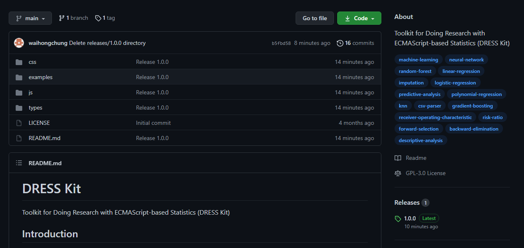524x248 pixels.
Task: Click the GPL-3.0 License scale icon
Action: tap(398, 173)
